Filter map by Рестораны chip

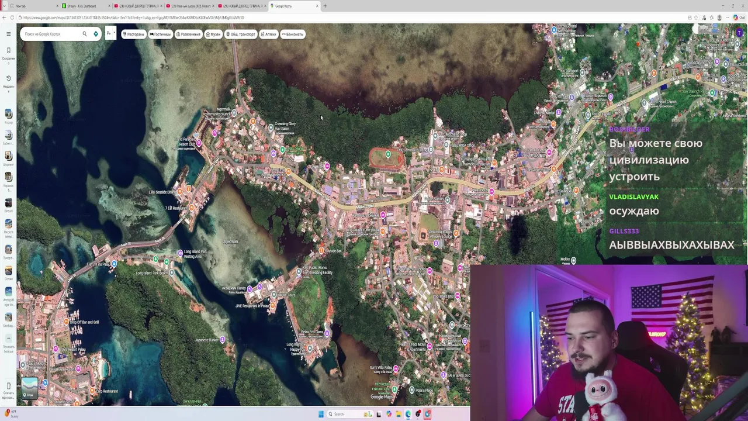134,34
